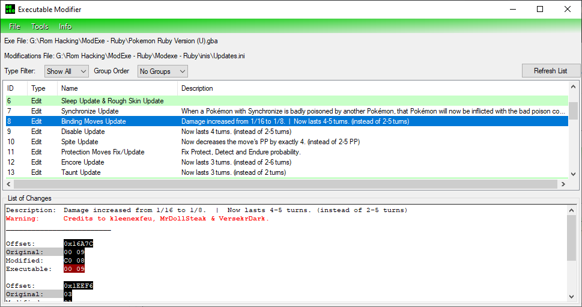Maximize the Executable Modifier window
582x307 pixels.
click(539, 10)
